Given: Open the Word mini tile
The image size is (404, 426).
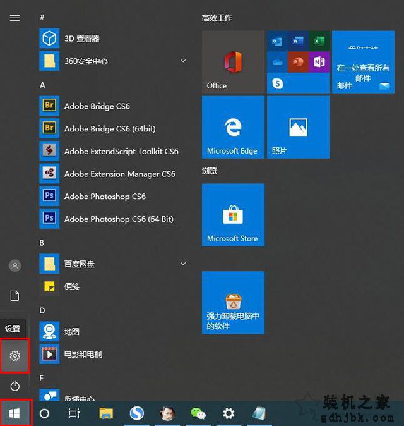Looking at the screenshot, I should click(298, 41).
